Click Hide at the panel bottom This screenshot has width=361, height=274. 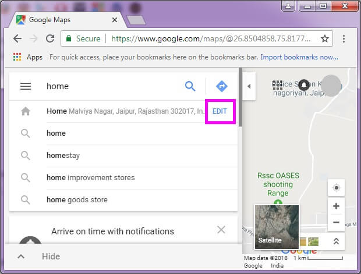[x=51, y=257]
